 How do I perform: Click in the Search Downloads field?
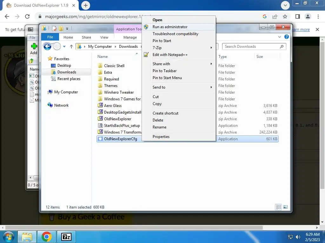(254, 47)
